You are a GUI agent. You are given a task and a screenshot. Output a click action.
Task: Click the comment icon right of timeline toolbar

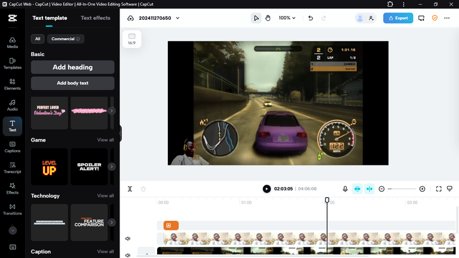point(449,189)
